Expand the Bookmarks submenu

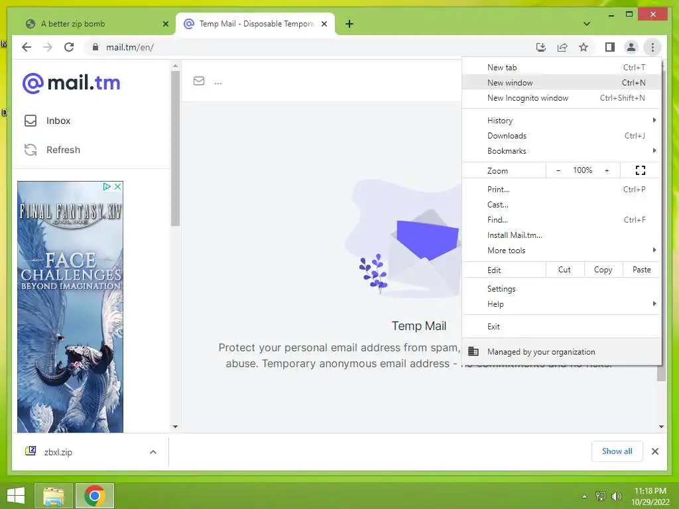pyautogui.click(x=561, y=150)
